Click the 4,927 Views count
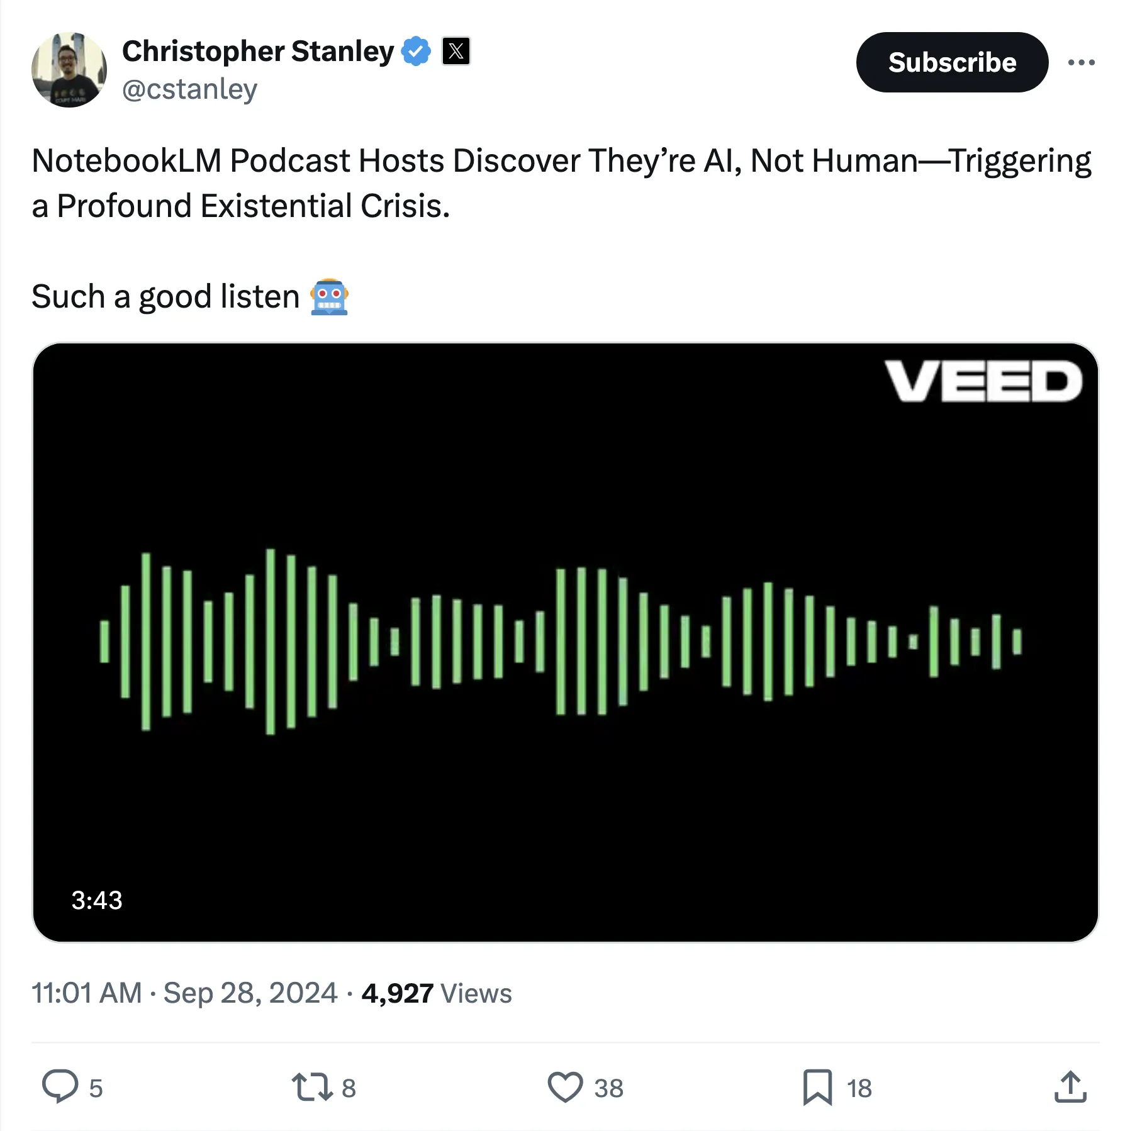The image size is (1130, 1131). (437, 993)
